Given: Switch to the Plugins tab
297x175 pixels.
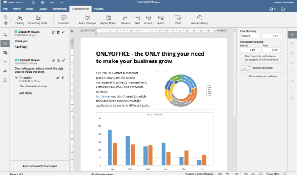Looking at the screenshot, I should click(x=99, y=9).
